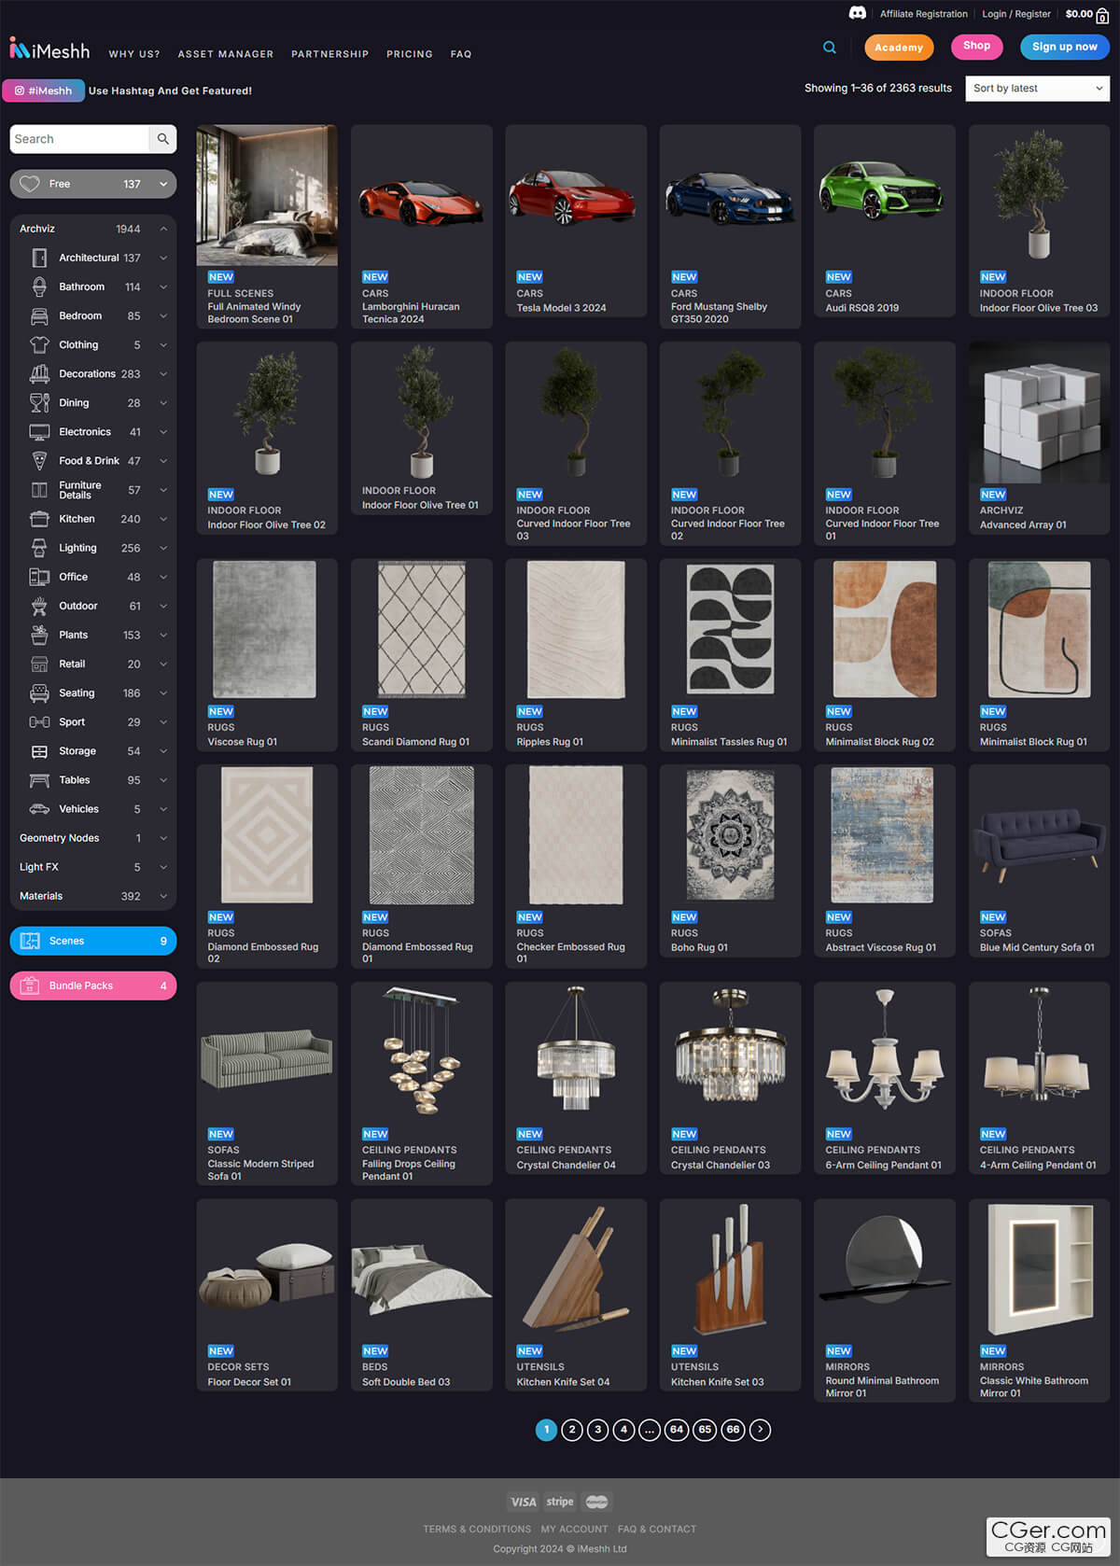The image size is (1120, 1566).
Task: Open the FAQ & CONTACT footer link
Action: tap(657, 1529)
